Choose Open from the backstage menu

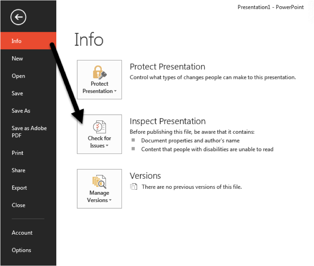click(18, 76)
